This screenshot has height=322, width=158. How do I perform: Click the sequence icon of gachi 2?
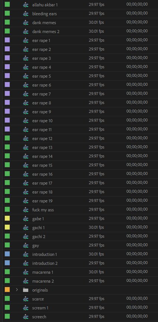point(26,237)
